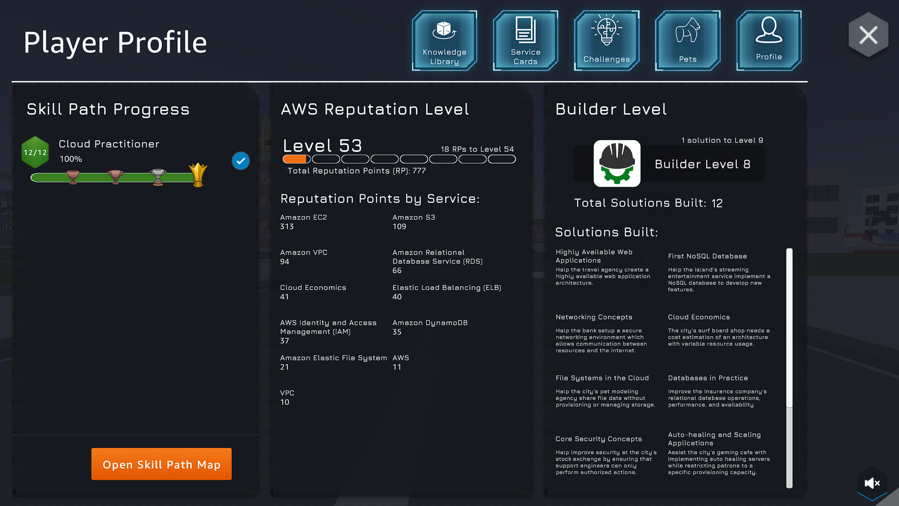This screenshot has width=899, height=506.
Task: Open the Service Cards section
Action: pyautogui.click(x=525, y=41)
